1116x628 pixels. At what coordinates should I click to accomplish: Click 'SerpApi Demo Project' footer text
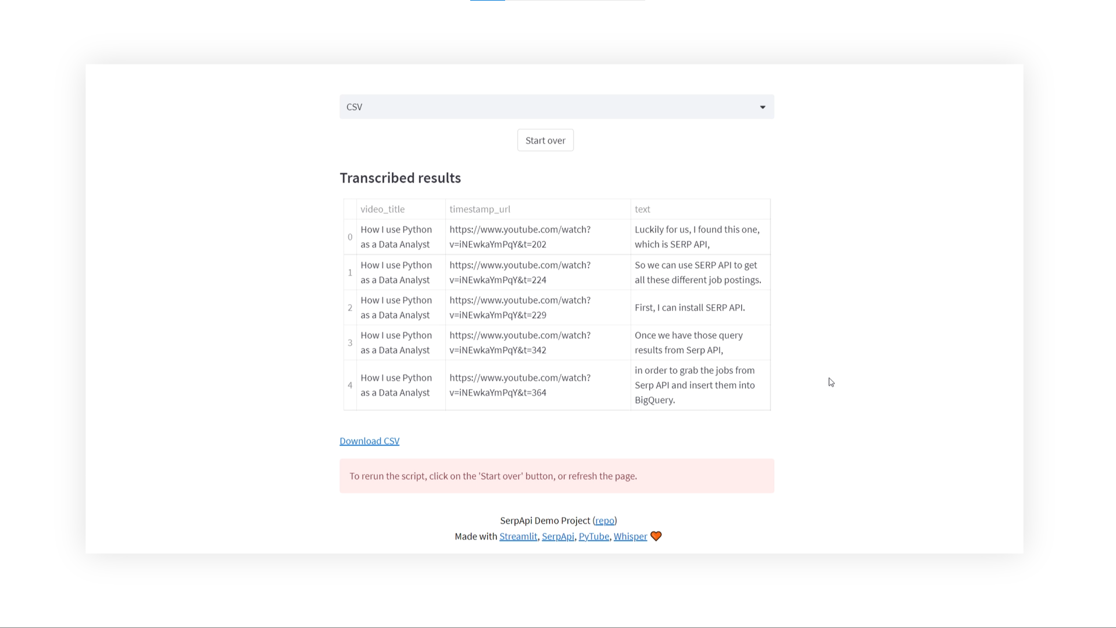[x=545, y=520]
